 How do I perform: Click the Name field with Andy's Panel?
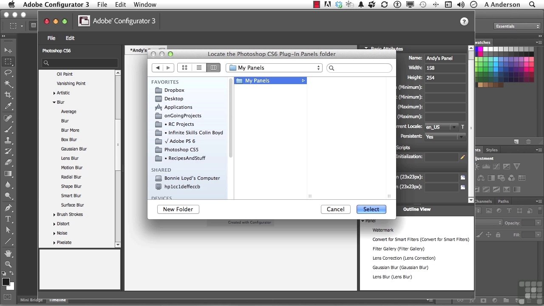(445, 58)
